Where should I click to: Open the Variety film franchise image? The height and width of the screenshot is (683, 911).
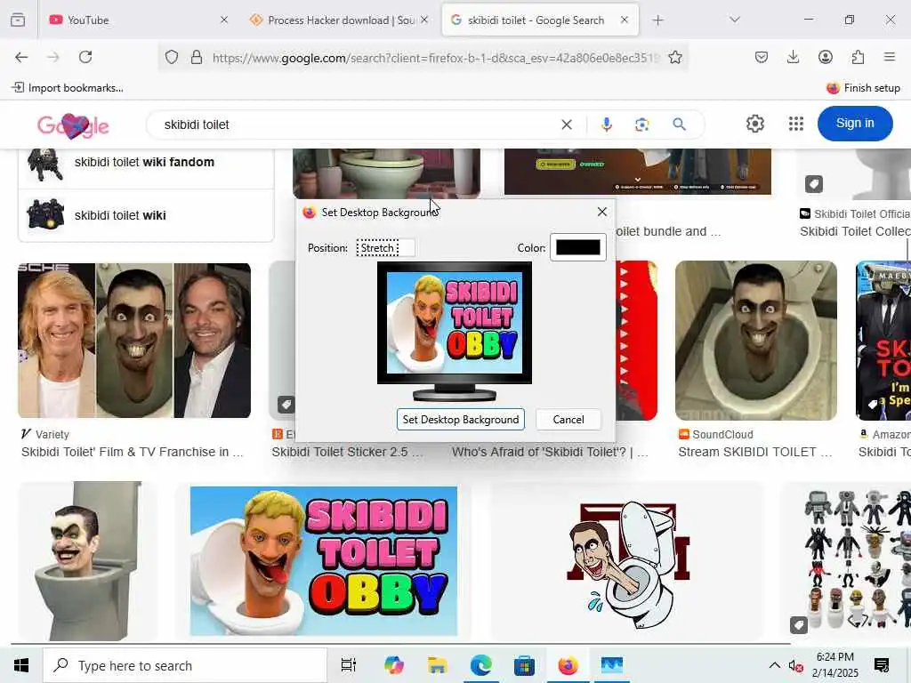(x=134, y=341)
